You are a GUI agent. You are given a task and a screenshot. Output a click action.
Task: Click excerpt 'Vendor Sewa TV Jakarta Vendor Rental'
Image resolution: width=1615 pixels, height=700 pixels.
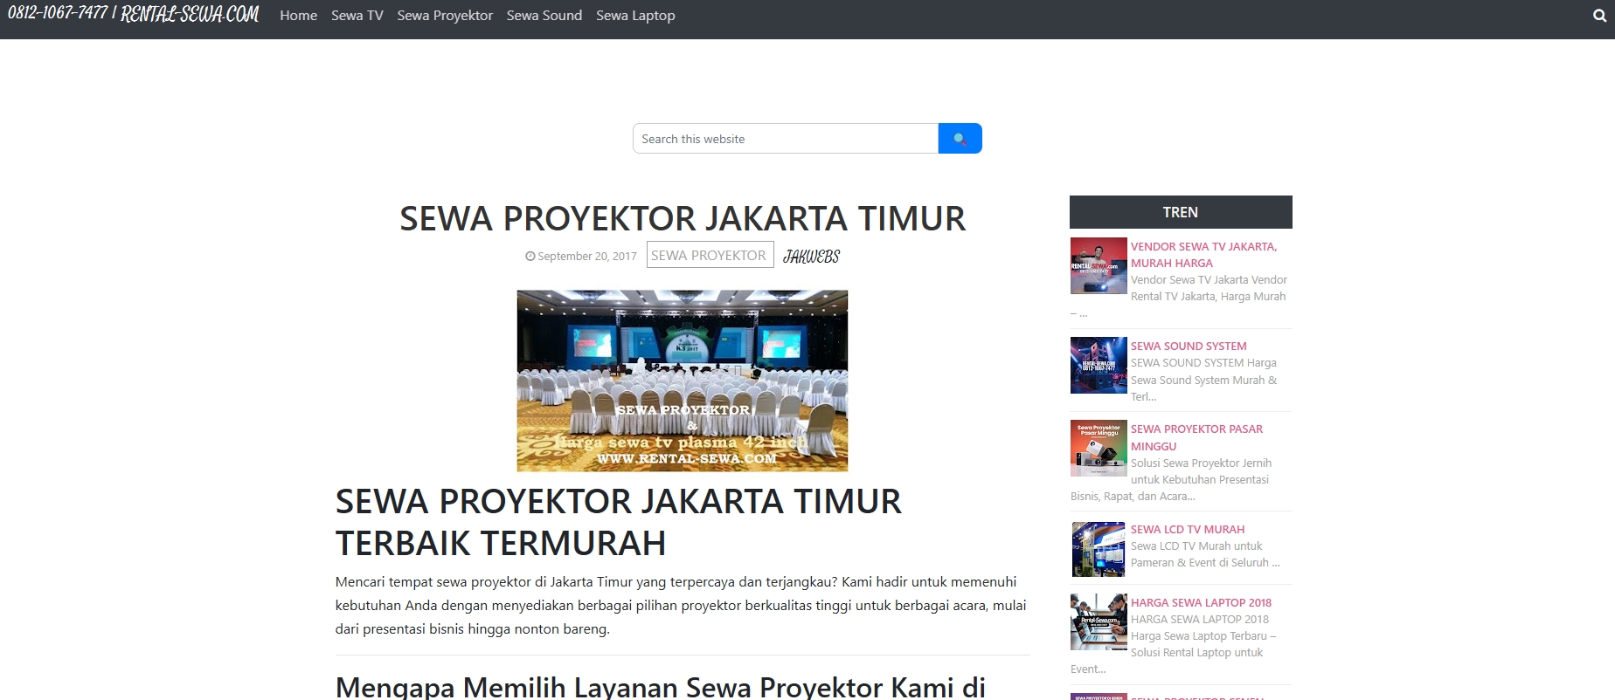[x=1179, y=297]
